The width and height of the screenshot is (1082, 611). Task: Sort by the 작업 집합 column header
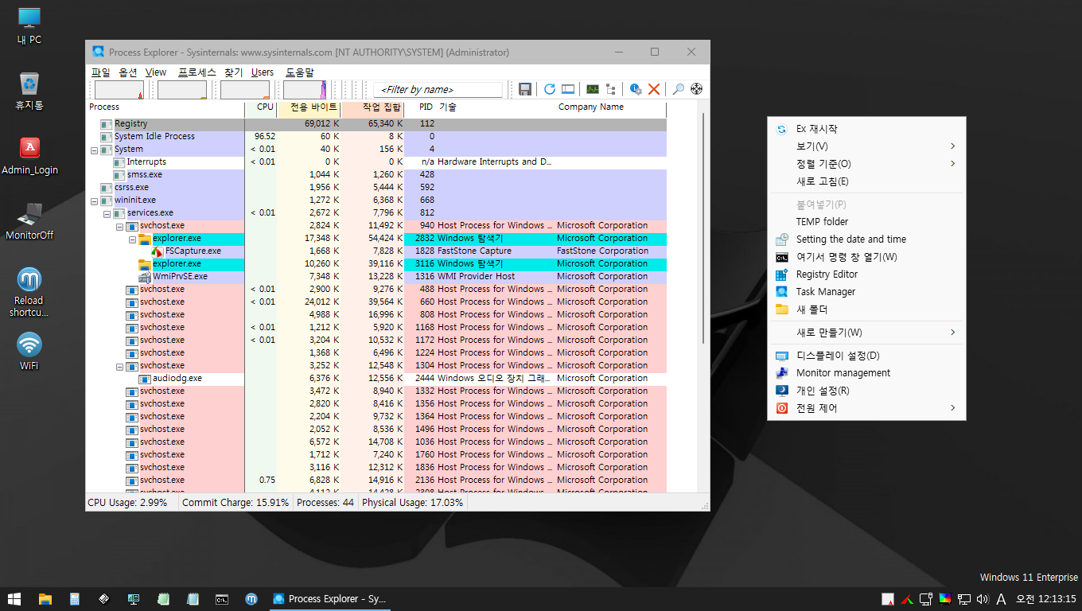[x=372, y=107]
